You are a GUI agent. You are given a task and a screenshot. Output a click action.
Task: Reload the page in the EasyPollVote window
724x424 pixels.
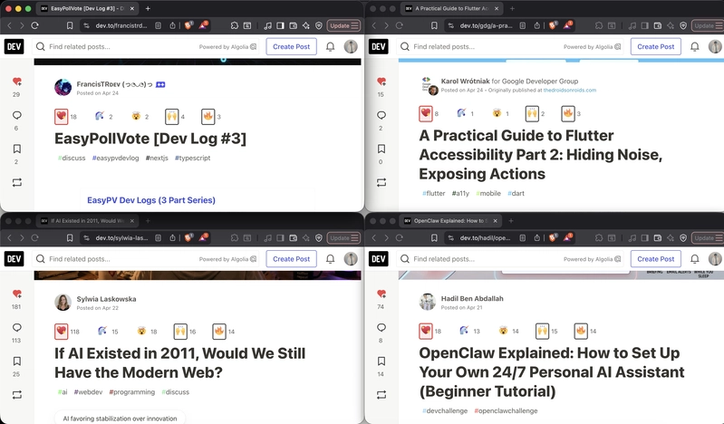[x=34, y=25]
